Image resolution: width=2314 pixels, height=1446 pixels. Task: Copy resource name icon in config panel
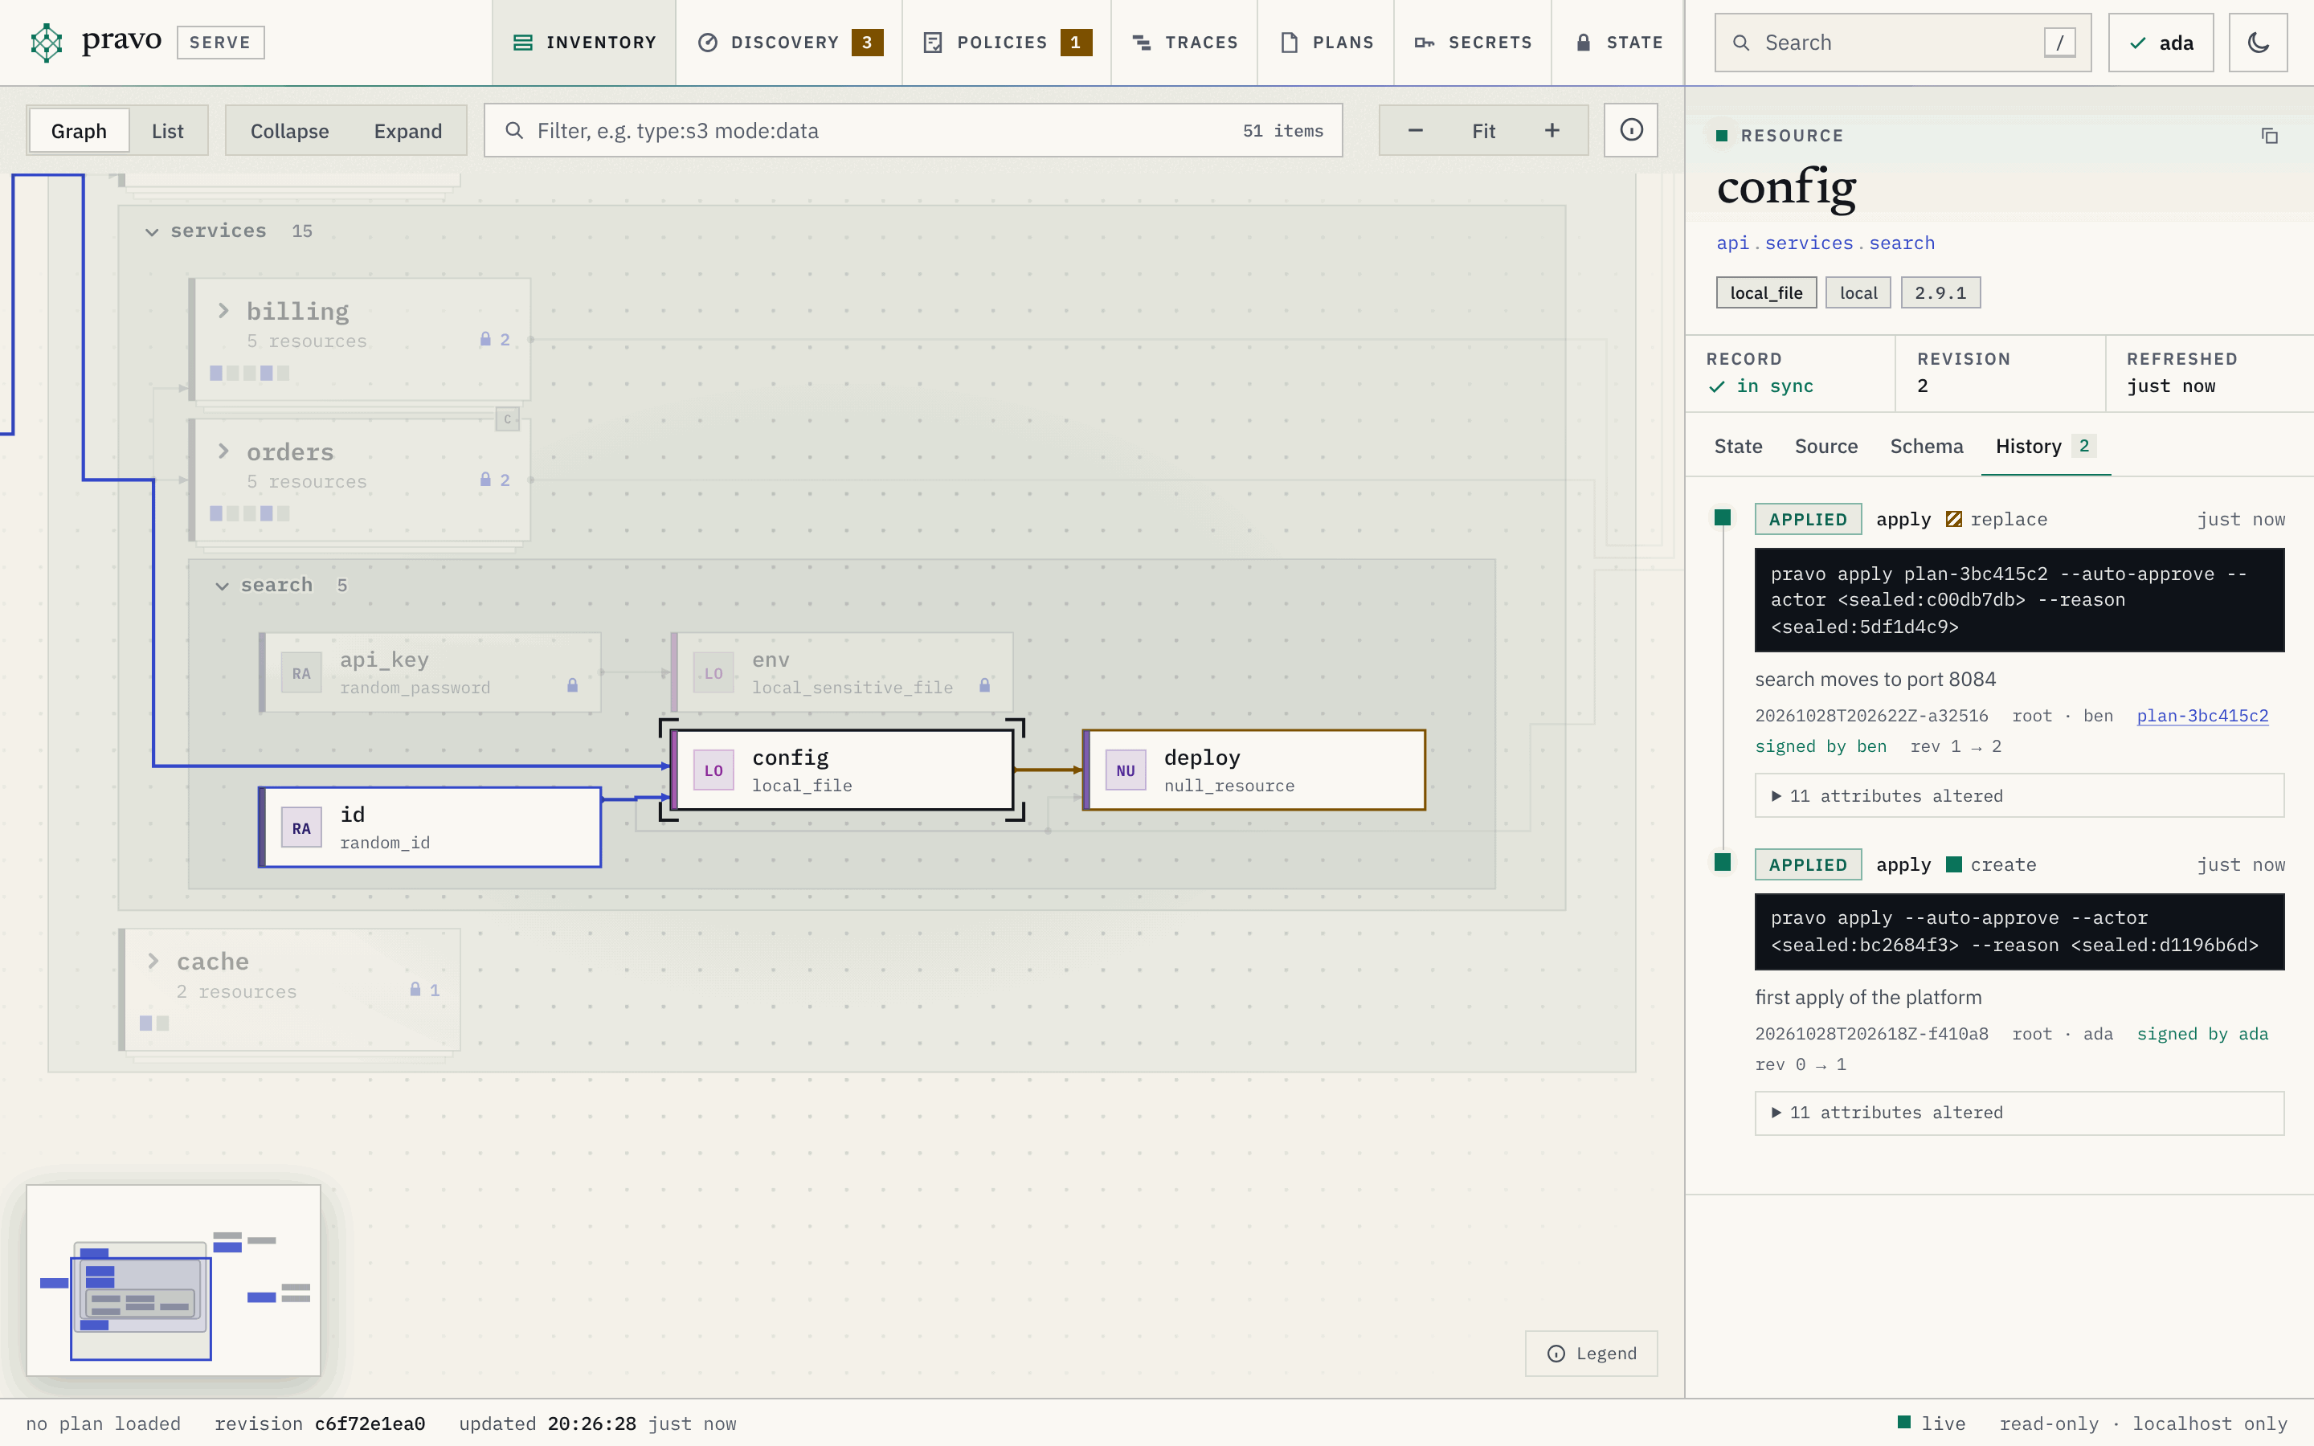pos(2269,136)
